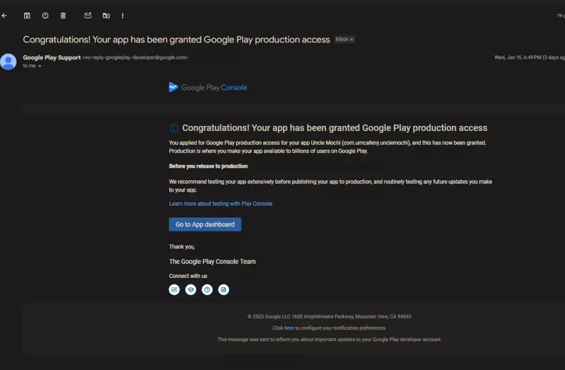Go back to the inbox list
Screen dimensions: 565x370
5,16
